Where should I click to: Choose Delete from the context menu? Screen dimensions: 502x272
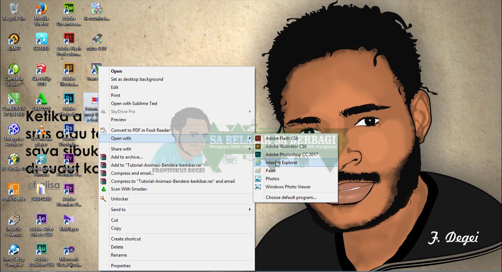(x=176, y=247)
